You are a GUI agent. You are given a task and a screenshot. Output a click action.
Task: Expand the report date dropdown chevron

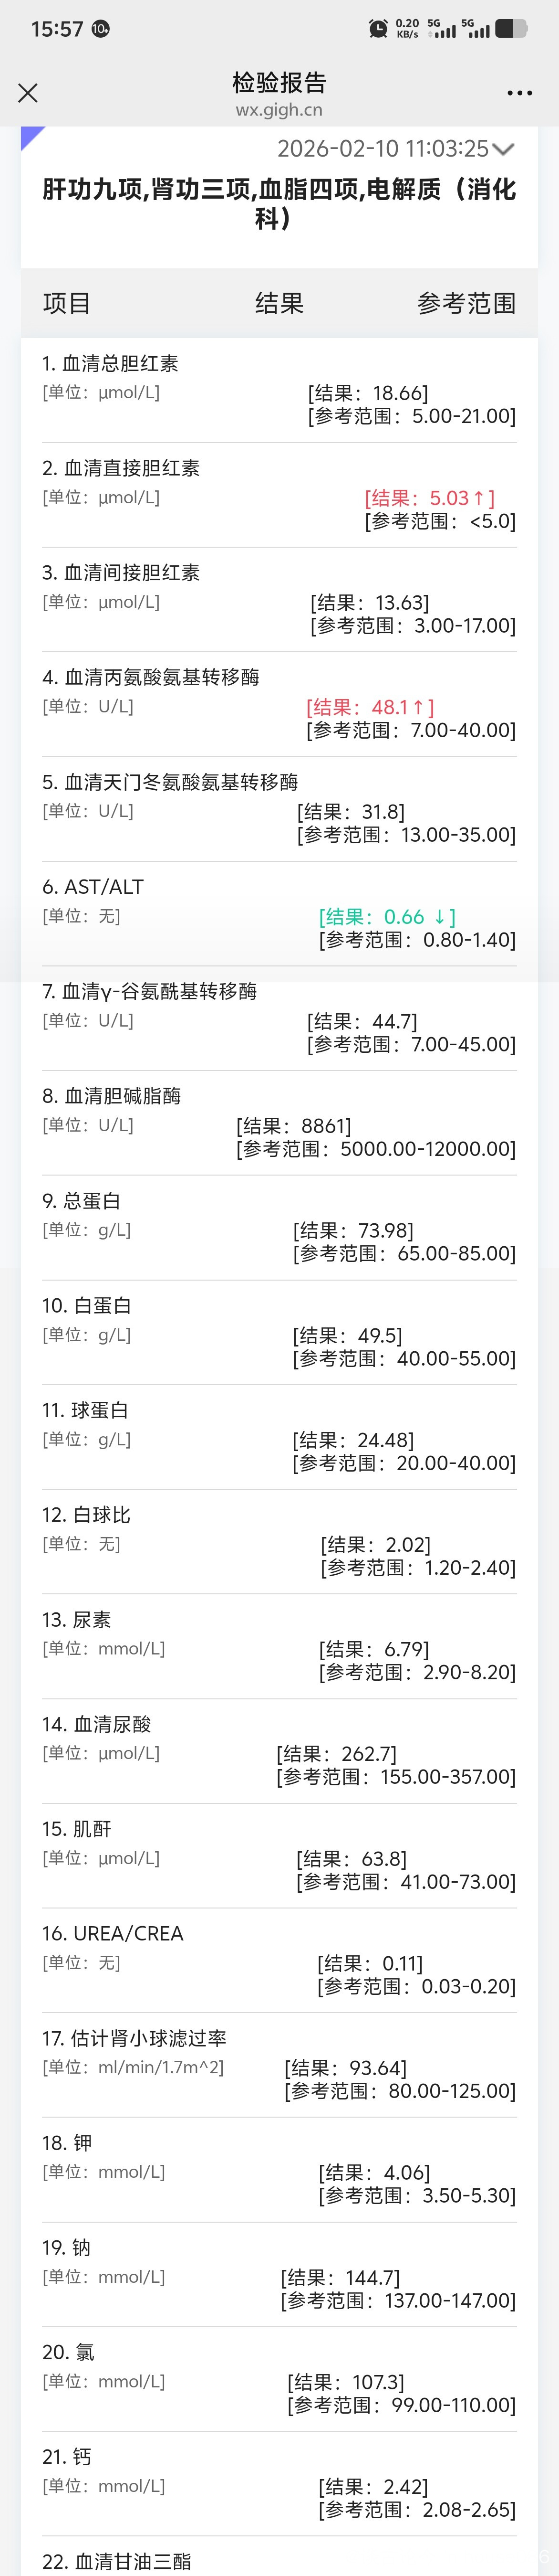pos(504,149)
